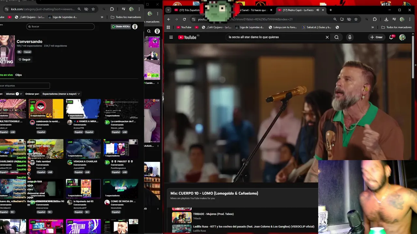Open the Lolesp.com bookmark
The image size is (417, 234).
pos(282,27)
